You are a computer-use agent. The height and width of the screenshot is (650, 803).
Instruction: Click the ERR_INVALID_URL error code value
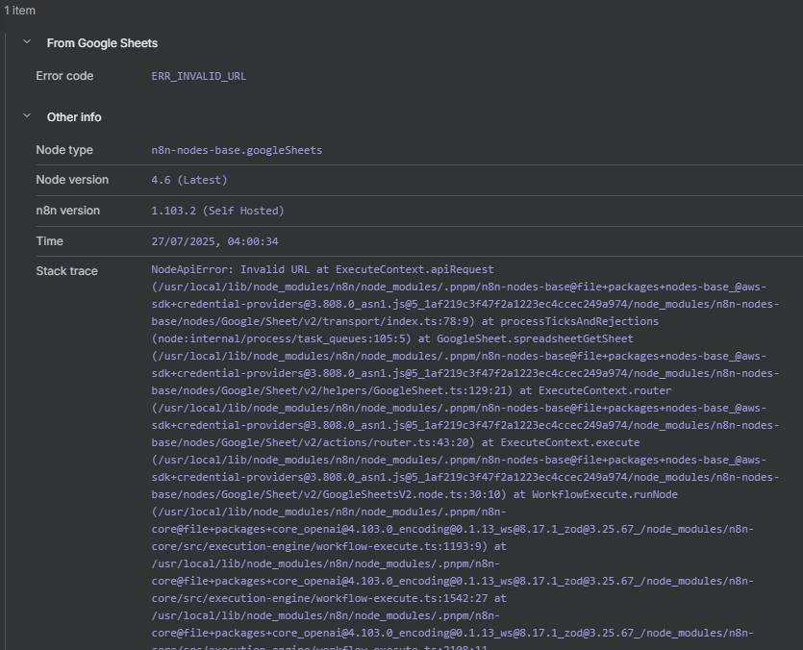pyautogui.click(x=199, y=76)
